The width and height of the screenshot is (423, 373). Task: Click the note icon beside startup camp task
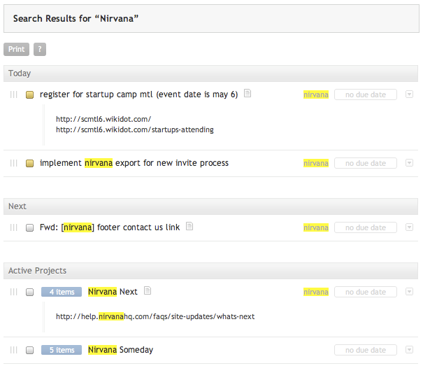(247, 94)
